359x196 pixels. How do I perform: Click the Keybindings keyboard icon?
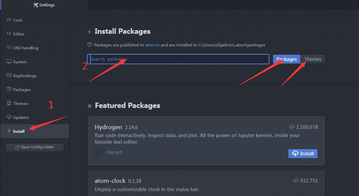coord(9,75)
